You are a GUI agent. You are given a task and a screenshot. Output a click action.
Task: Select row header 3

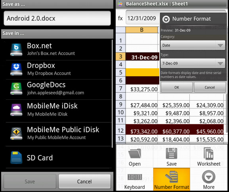(x=120, y=56)
